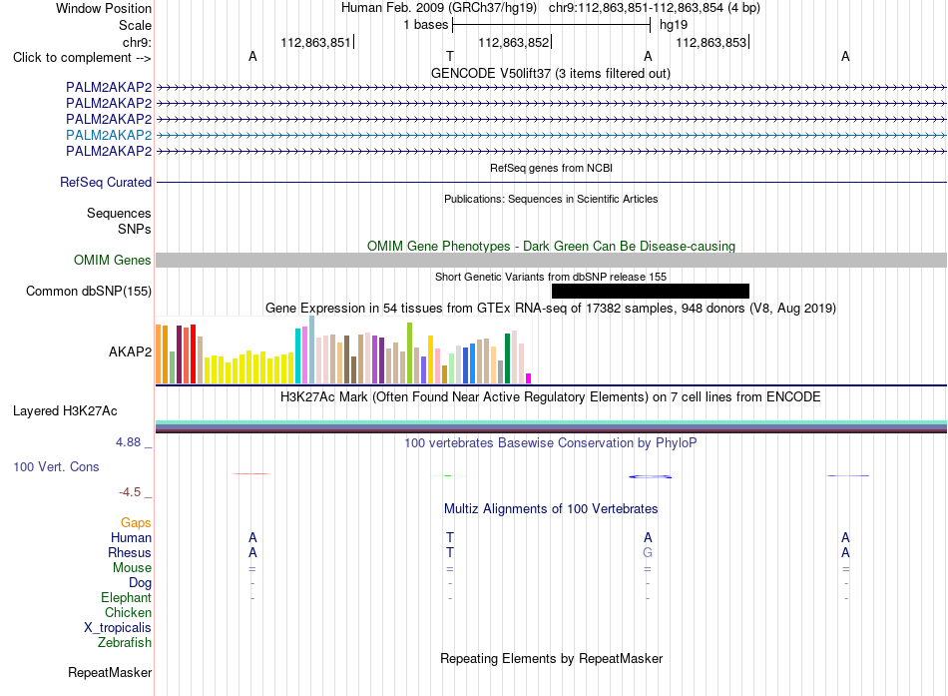The width and height of the screenshot is (948, 696).
Task: Select the Chicken species row label
Action: pos(128,612)
